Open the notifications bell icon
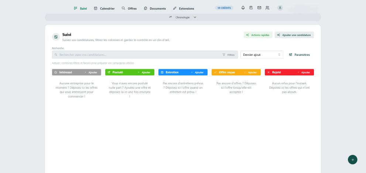The image size is (366, 173). (243, 8)
